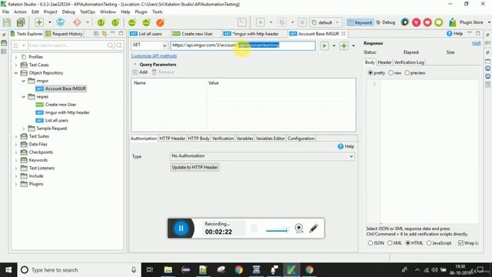Screen dimensions: 492x277
Task: Pause the screen recording
Action: click(x=181, y=229)
